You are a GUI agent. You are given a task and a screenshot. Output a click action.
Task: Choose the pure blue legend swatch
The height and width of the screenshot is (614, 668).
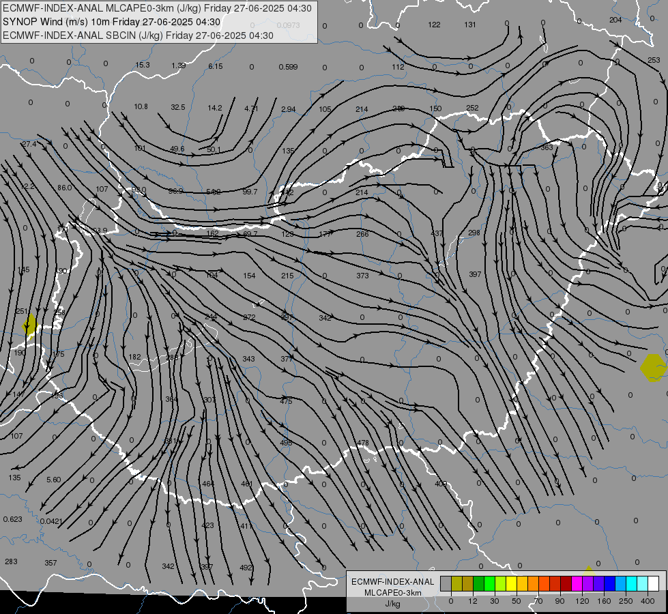610,583
